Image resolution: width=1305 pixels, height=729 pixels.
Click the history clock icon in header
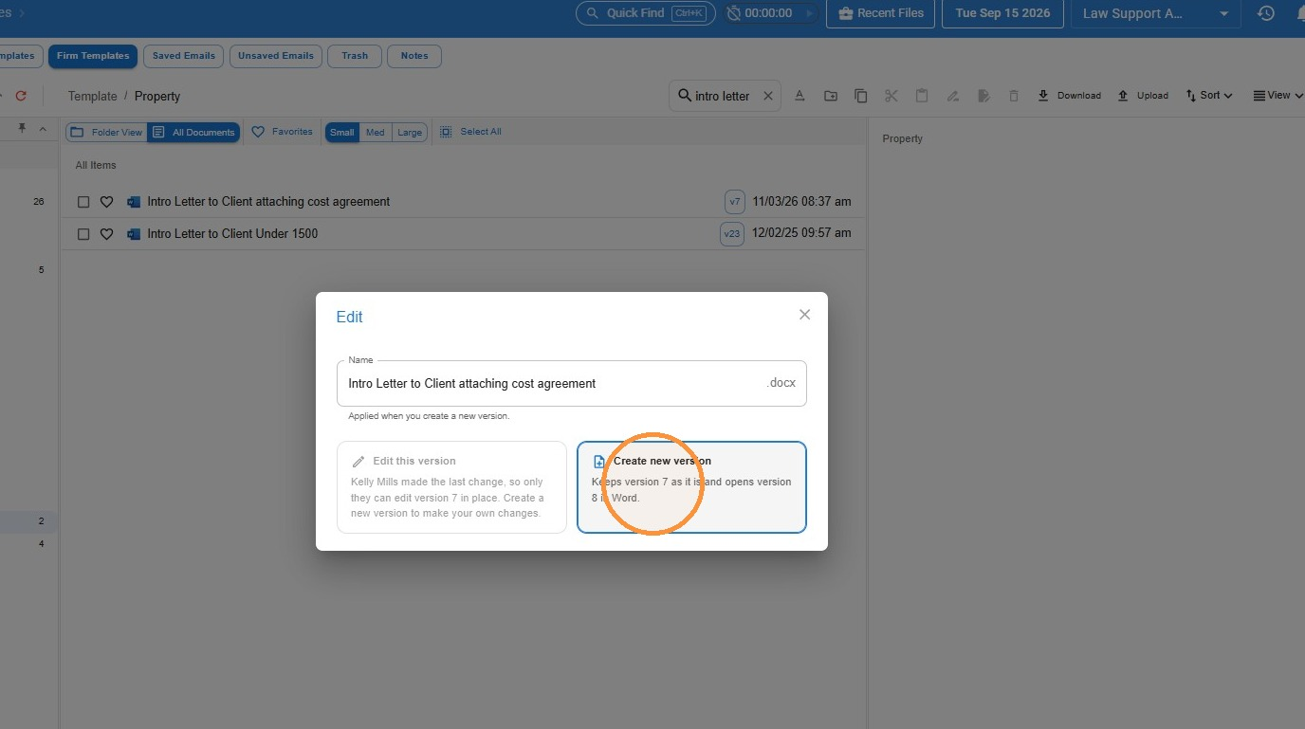(1265, 13)
